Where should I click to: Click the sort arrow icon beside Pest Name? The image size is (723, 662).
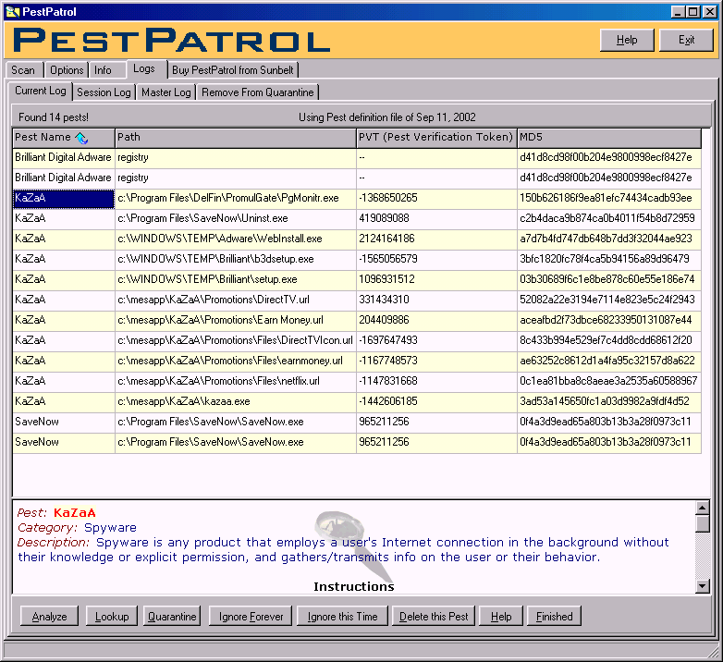point(81,138)
